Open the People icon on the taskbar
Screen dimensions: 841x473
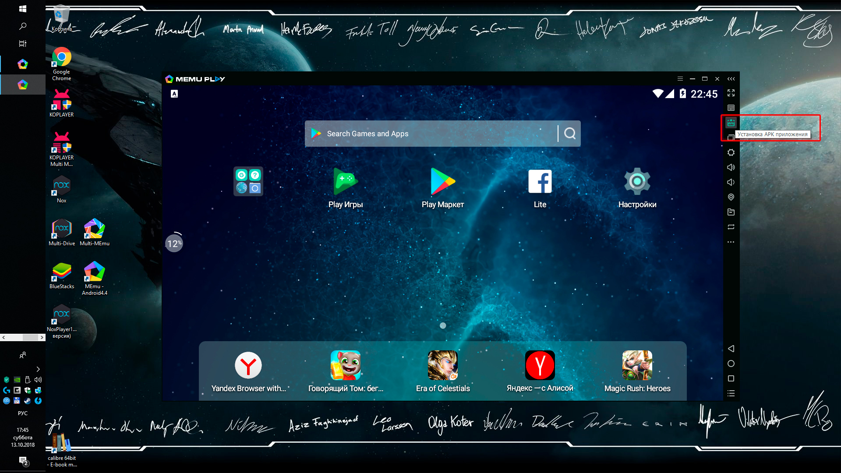click(x=23, y=355)
